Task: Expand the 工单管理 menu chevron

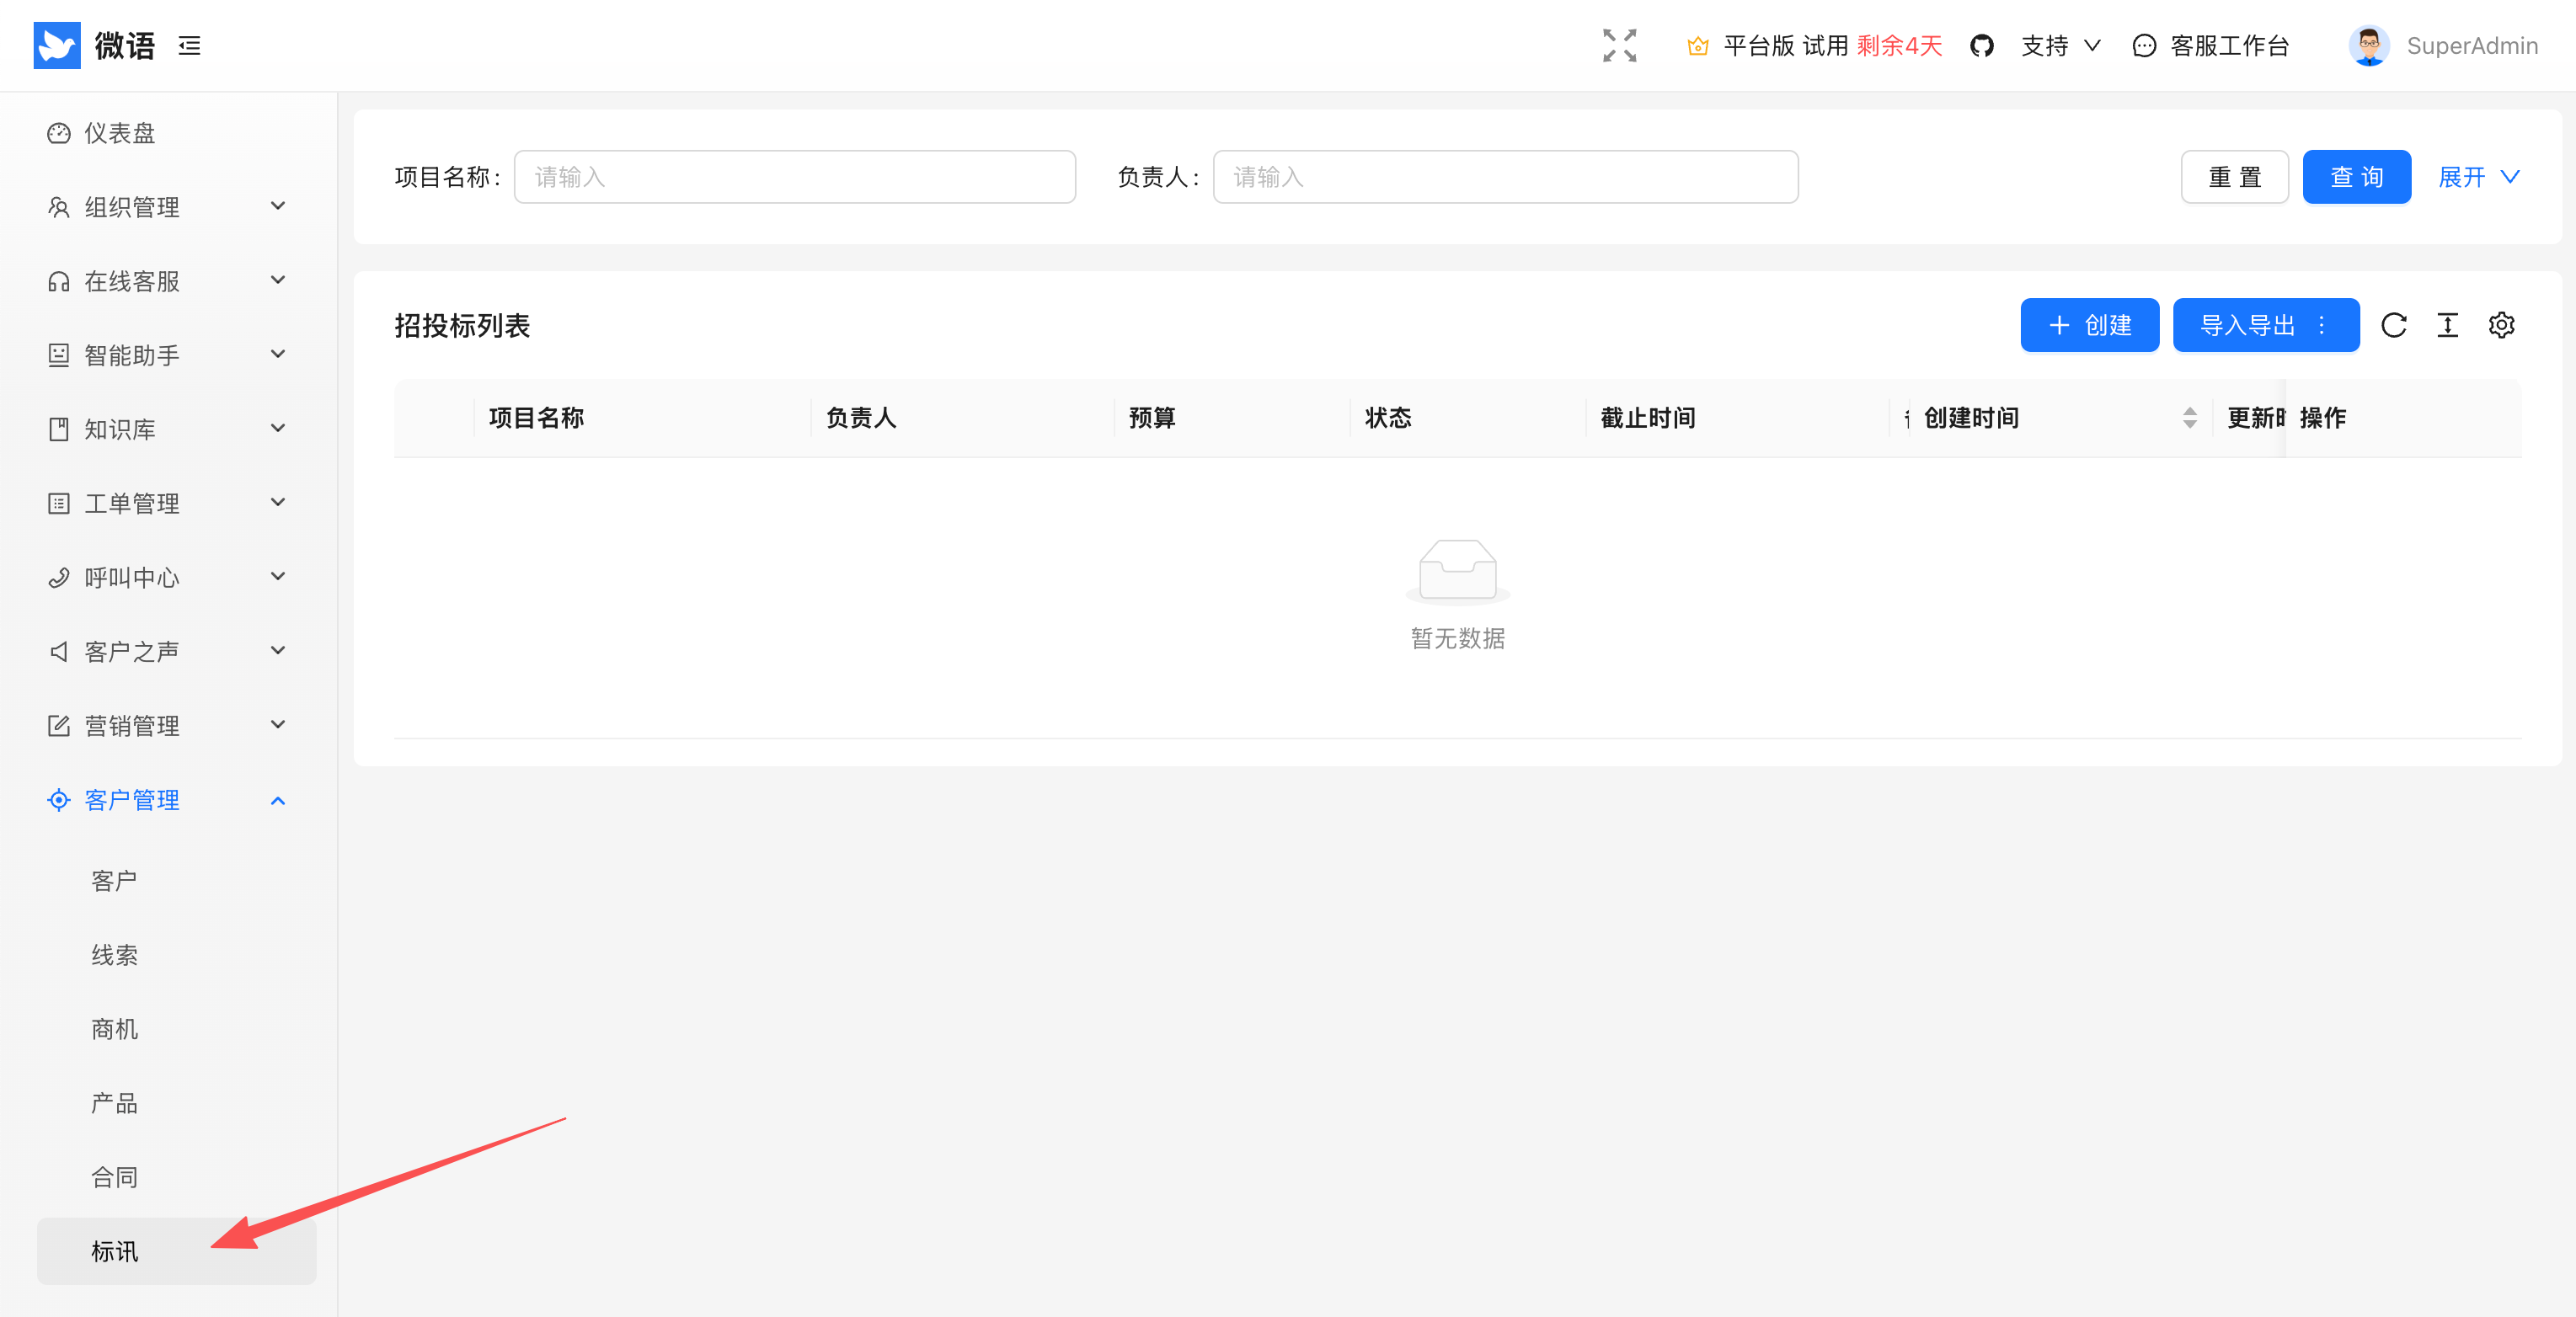Action: [x=278, y=502]
